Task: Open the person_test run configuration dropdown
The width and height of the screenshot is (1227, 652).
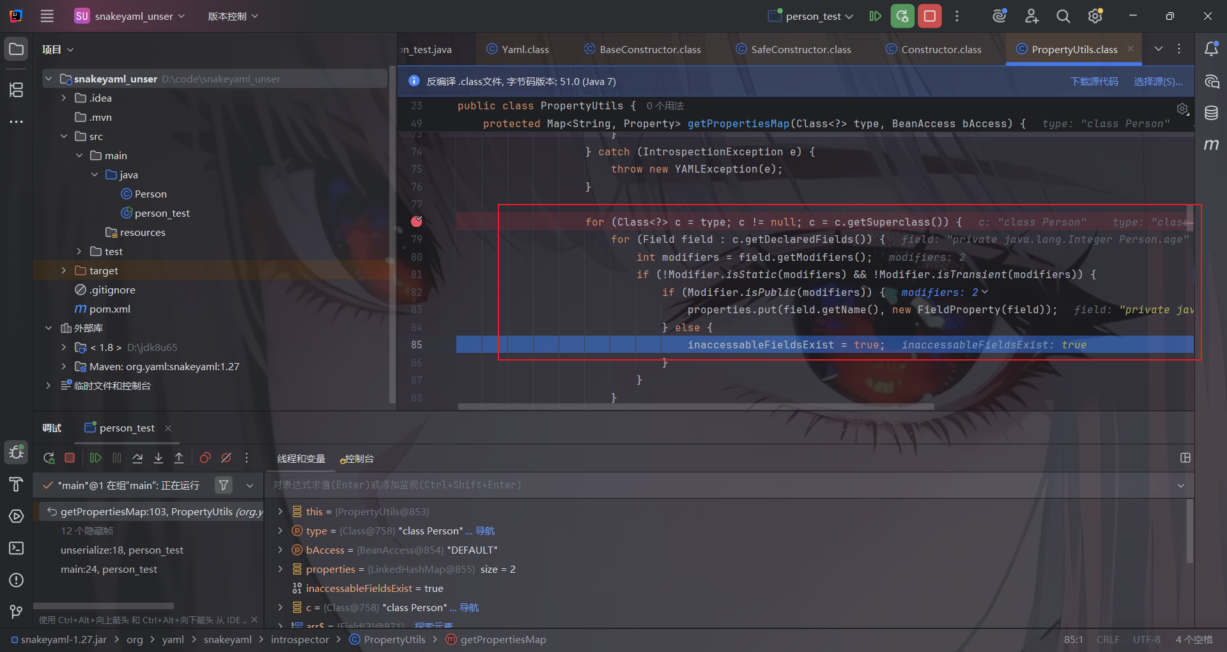Action: pos(811,16)
